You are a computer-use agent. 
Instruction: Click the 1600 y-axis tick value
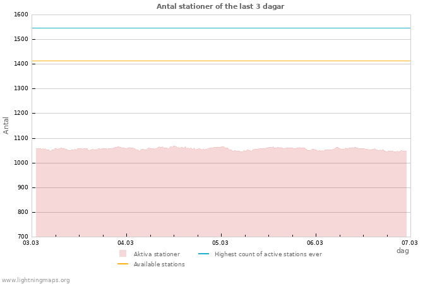(20, 15)
